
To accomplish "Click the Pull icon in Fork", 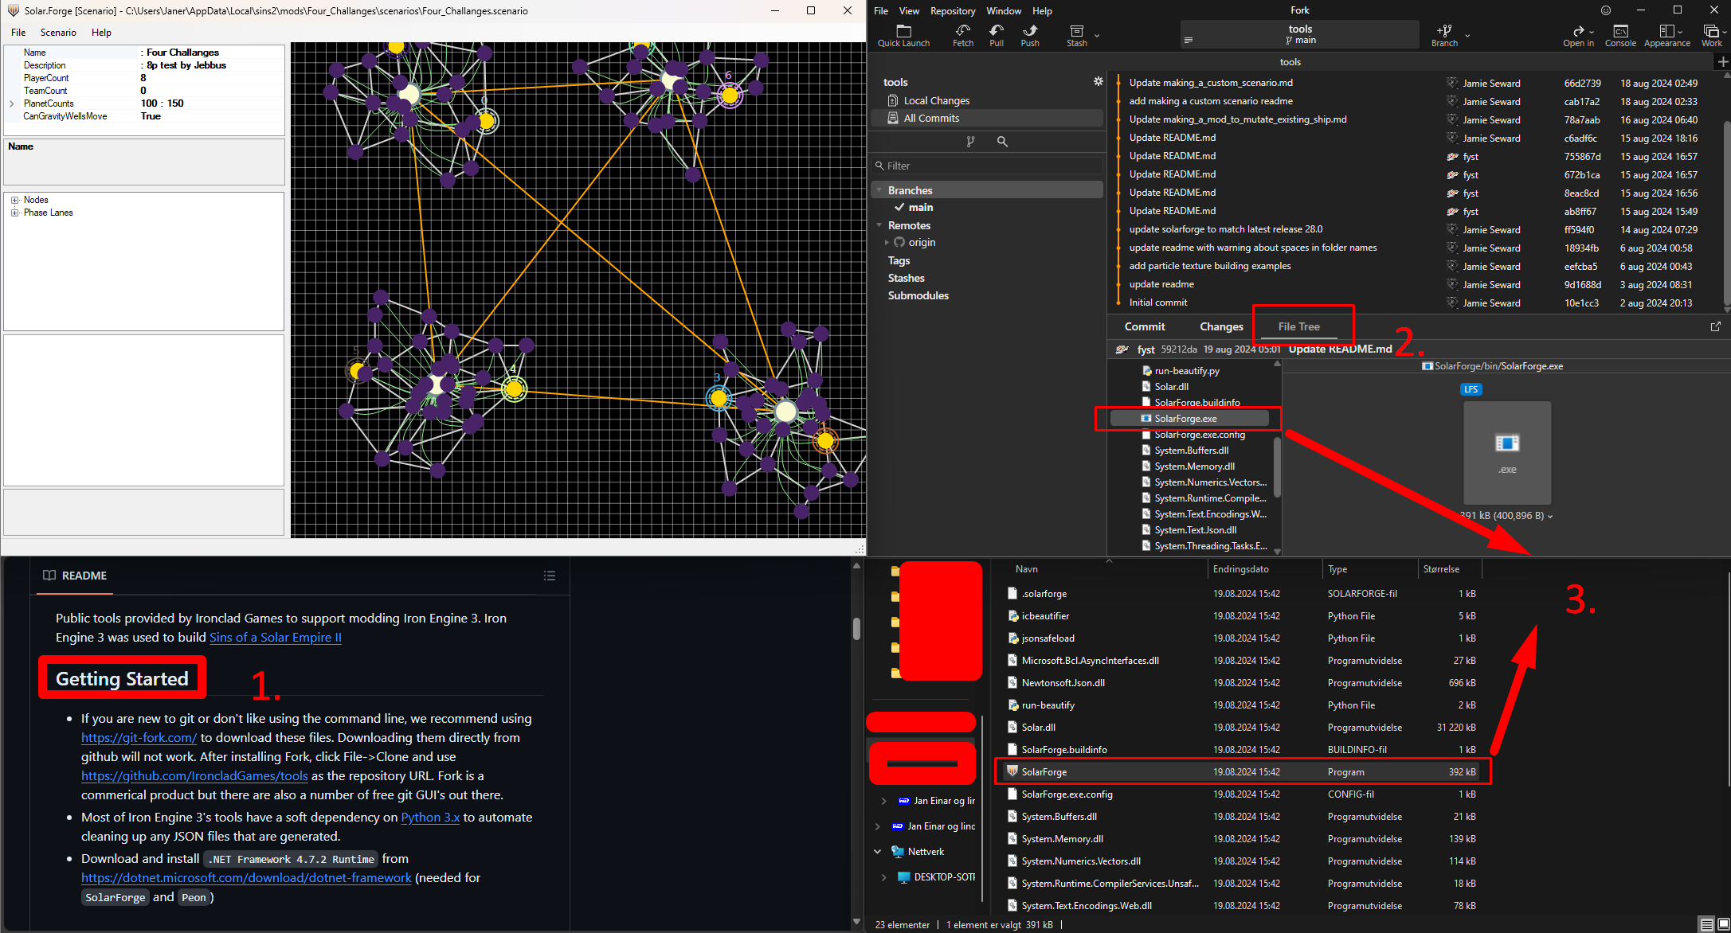I will point(997,31).
